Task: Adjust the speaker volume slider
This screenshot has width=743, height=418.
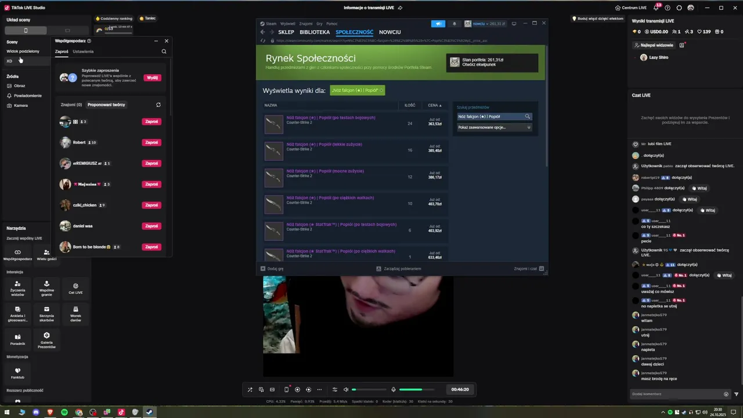Action: (370, 390)
